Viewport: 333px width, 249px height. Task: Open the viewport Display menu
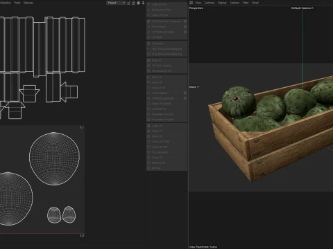pos(222,3)
